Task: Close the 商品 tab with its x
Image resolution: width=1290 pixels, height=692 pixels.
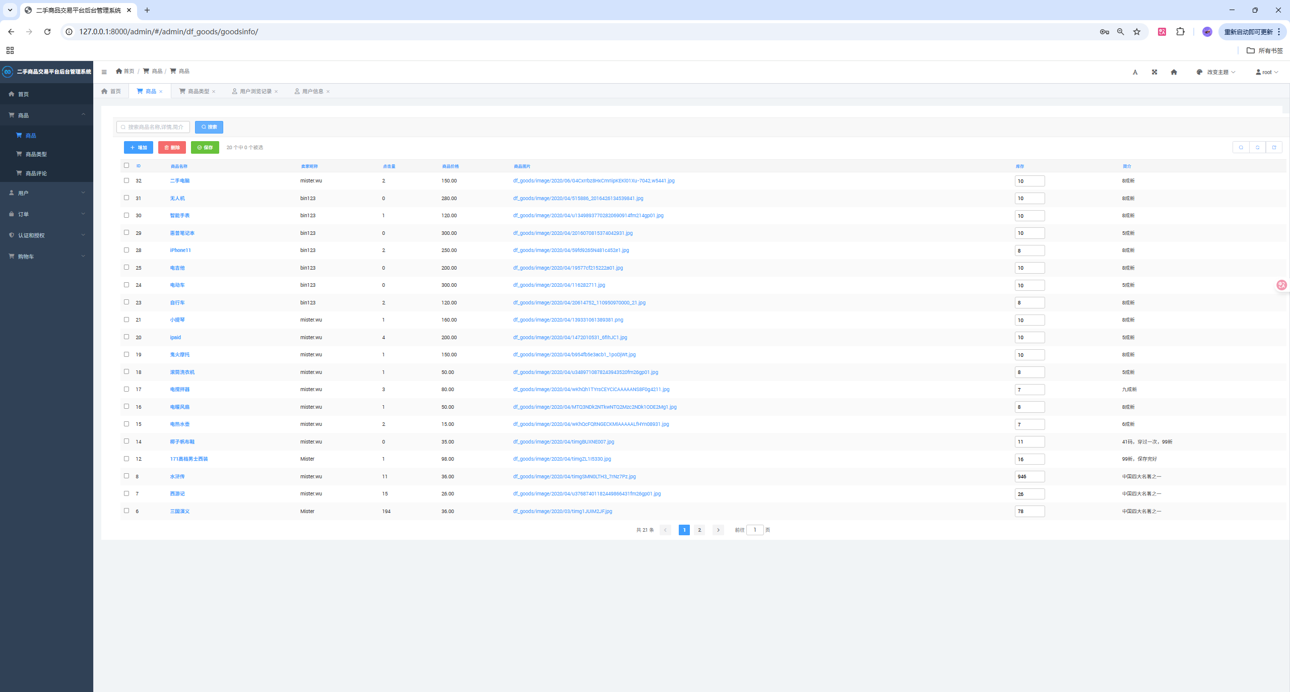Action: tap(161, 92)
